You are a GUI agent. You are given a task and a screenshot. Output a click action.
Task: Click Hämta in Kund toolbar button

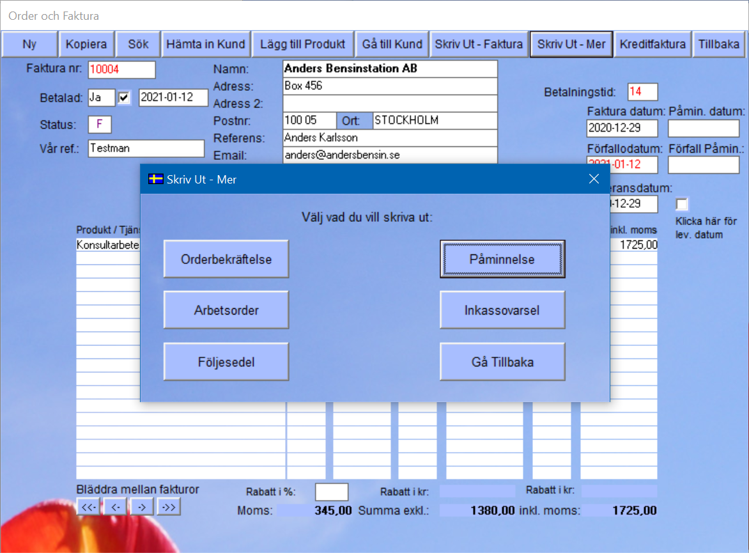[205, 44]
